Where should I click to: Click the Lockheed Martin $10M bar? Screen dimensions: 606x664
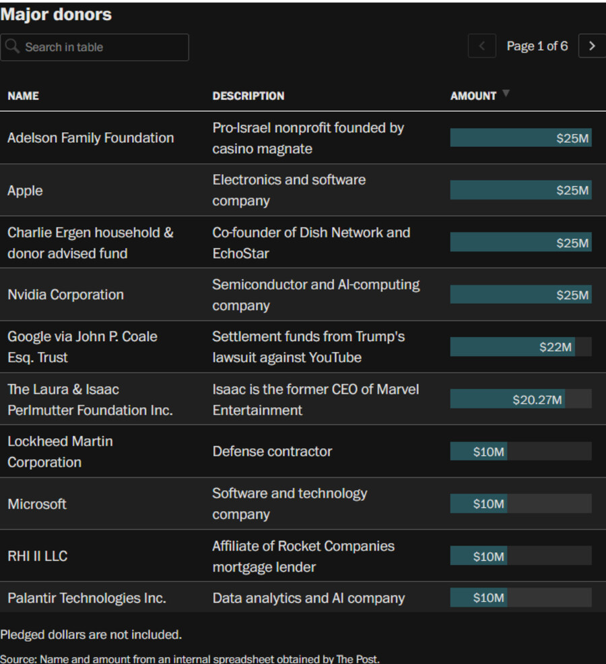point(479,452)
